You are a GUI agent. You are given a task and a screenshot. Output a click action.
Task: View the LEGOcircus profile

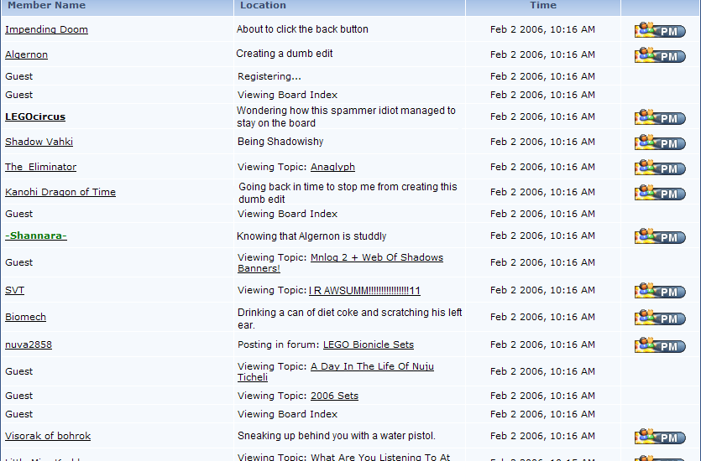pos(35,117)
